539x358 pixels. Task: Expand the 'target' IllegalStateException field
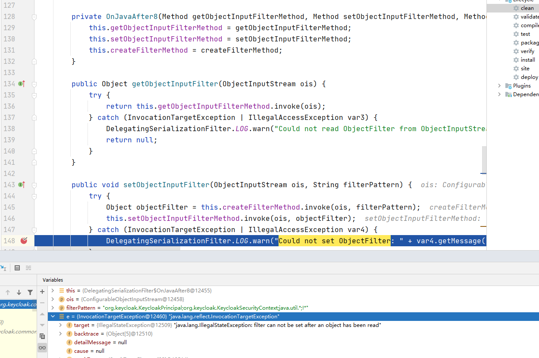pos(61,325)
